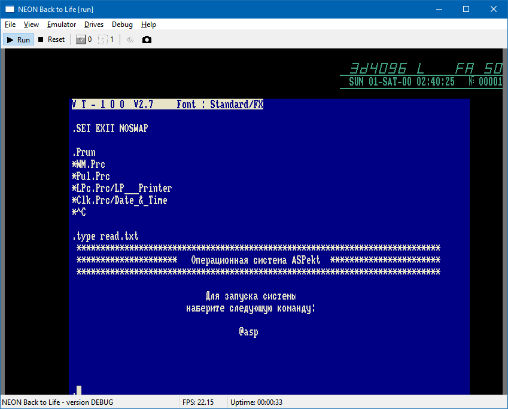Viewport: 508px width, 409px height.
Task: Open the File menu
Action: click(10, 25)
